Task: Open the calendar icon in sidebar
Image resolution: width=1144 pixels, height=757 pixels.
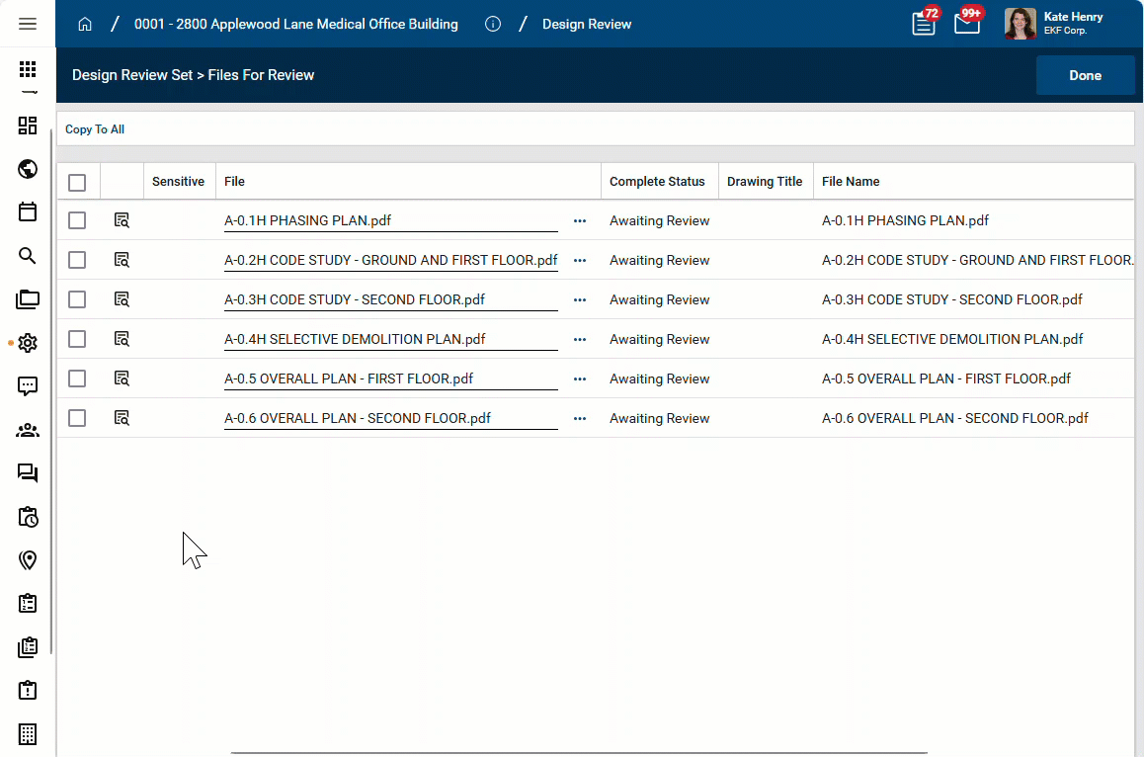Action: [28, 211]
